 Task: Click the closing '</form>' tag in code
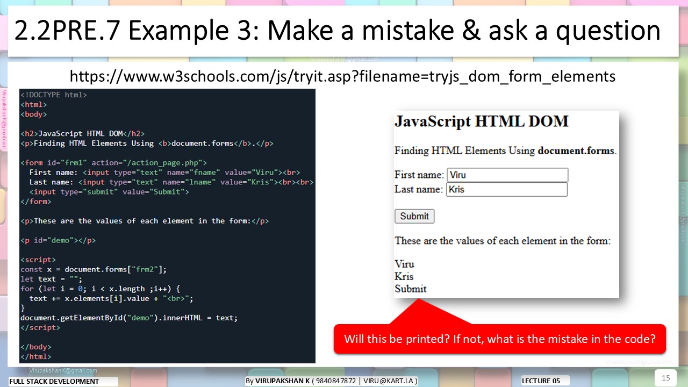[36, 202]
